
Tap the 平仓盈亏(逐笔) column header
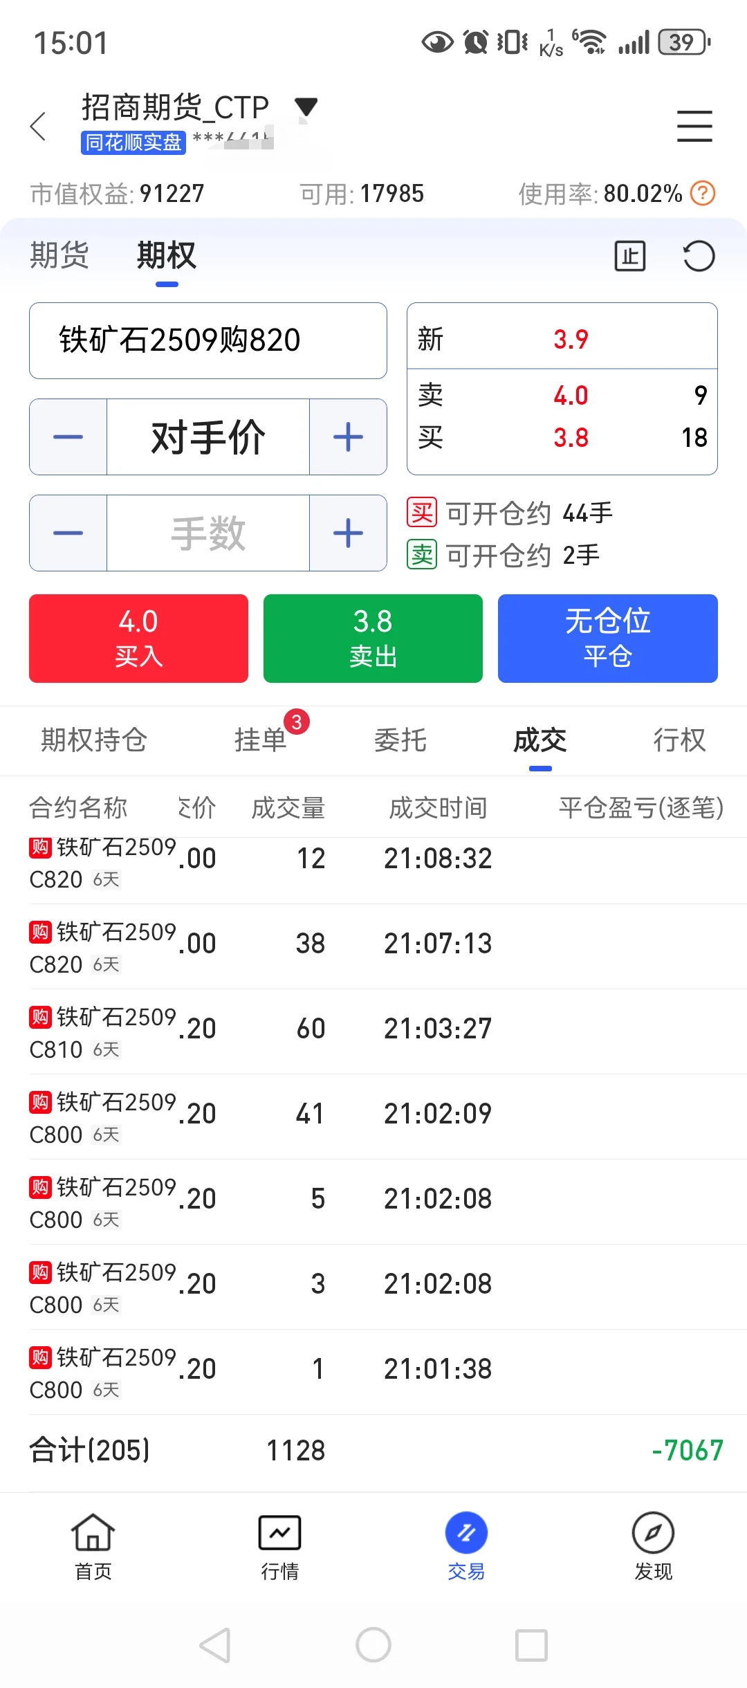click(x=641, y=807)
